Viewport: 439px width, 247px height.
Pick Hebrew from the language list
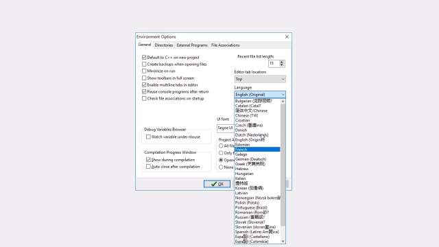(257, 169)
